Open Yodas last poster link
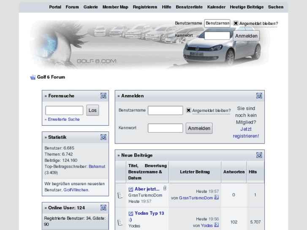The height and width of the screenshot is (230, 307). (207, 225)
